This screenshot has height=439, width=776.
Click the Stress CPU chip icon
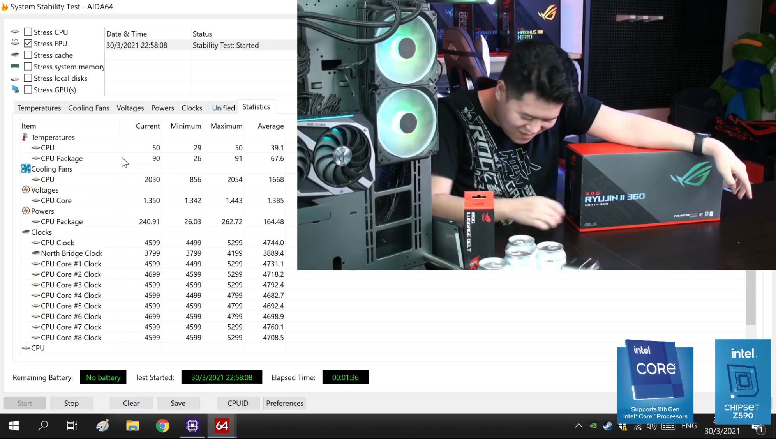15,32
